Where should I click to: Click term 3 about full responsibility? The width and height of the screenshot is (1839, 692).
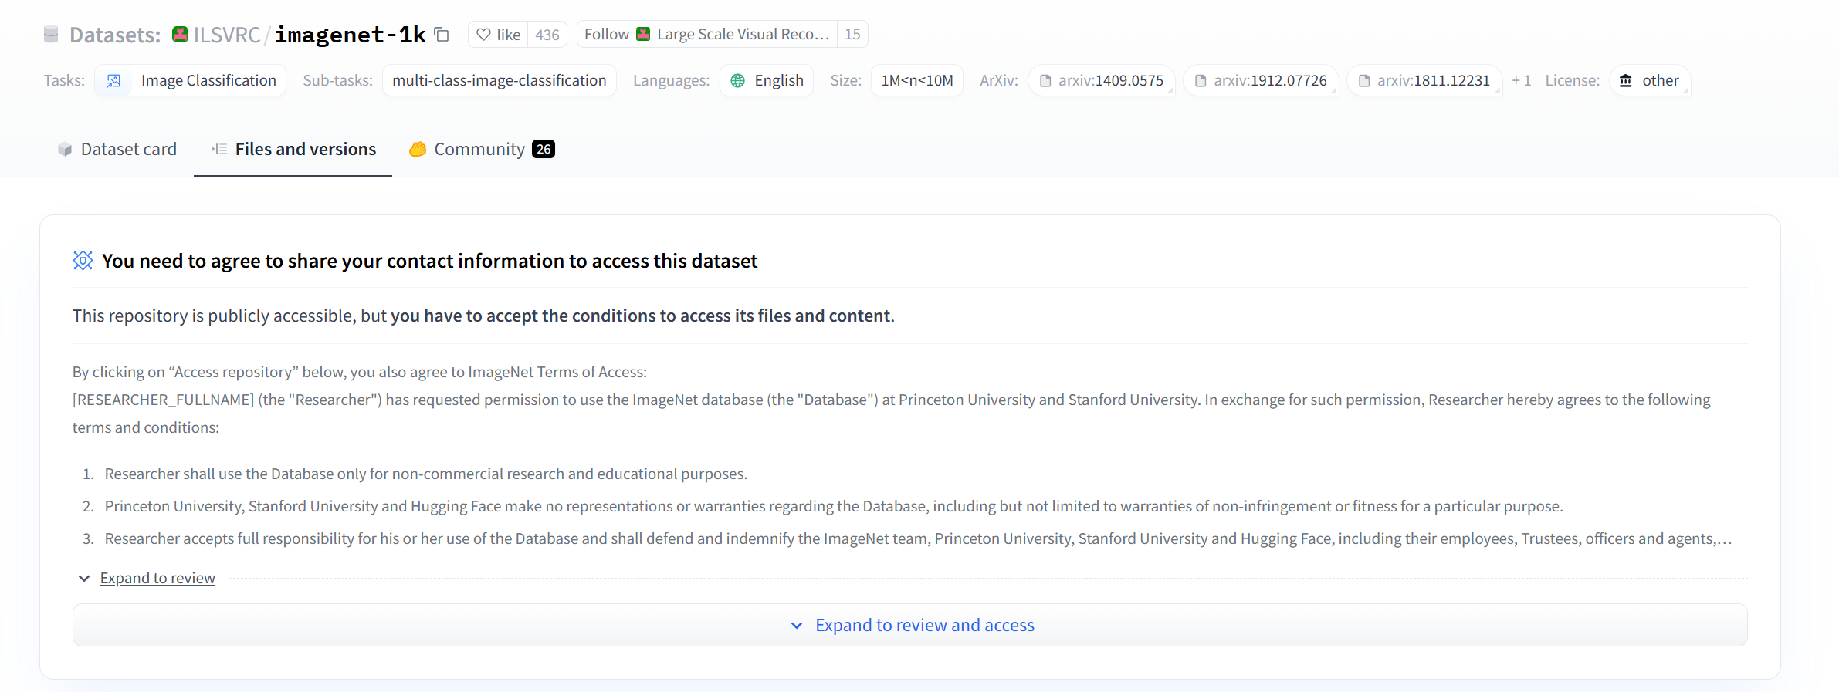(919, 538)
